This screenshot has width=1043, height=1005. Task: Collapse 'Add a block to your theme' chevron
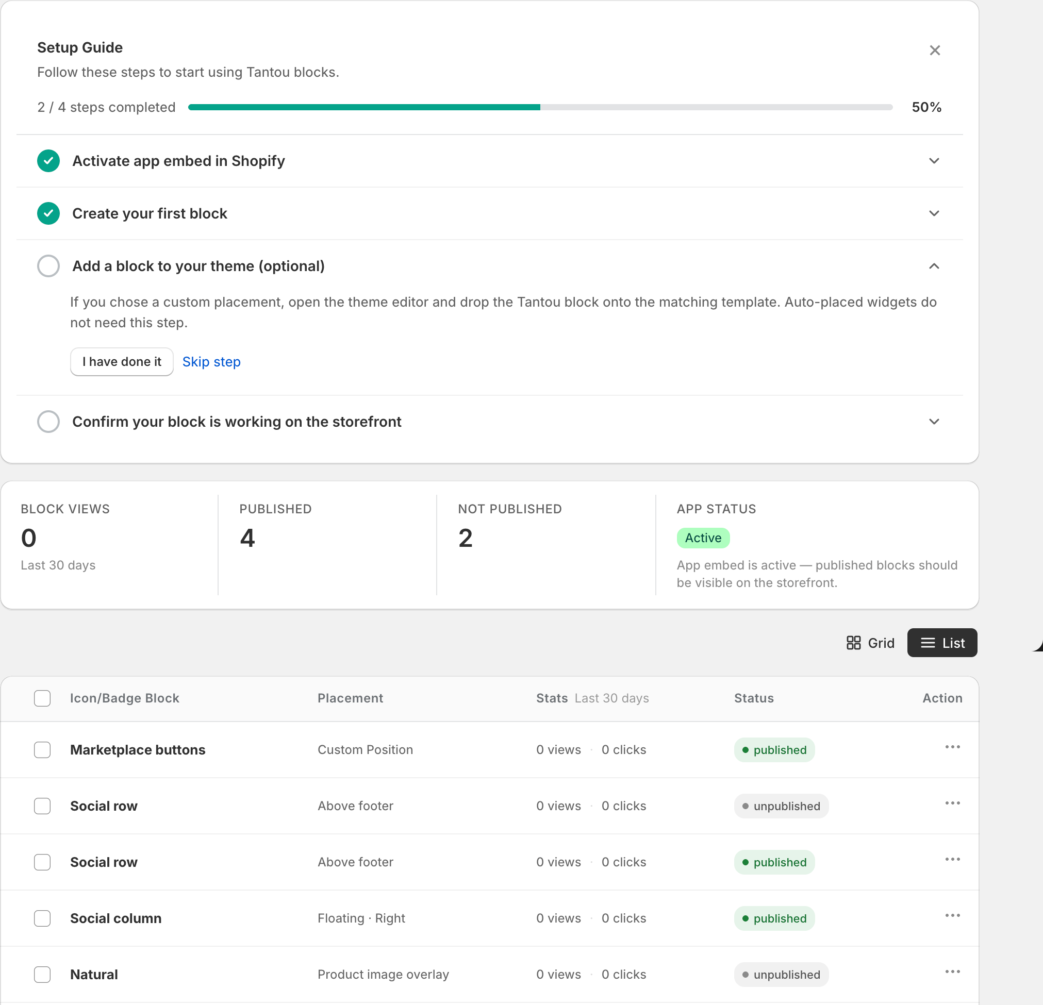[x=934, y=266]
